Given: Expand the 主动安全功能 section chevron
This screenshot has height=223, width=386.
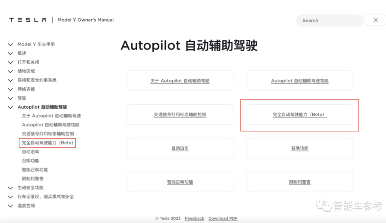Looking at the screenshot, I should (10, 188).
